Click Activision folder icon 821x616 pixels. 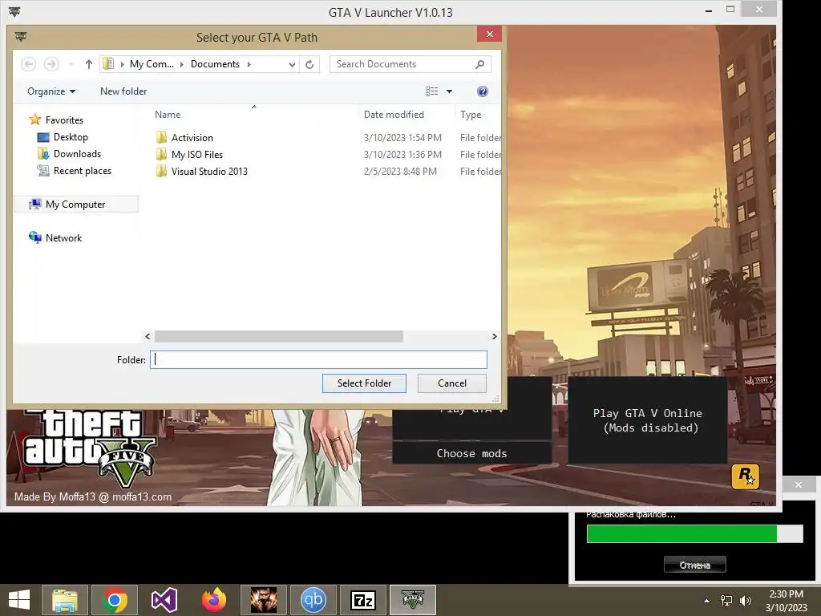coord(161,137)
